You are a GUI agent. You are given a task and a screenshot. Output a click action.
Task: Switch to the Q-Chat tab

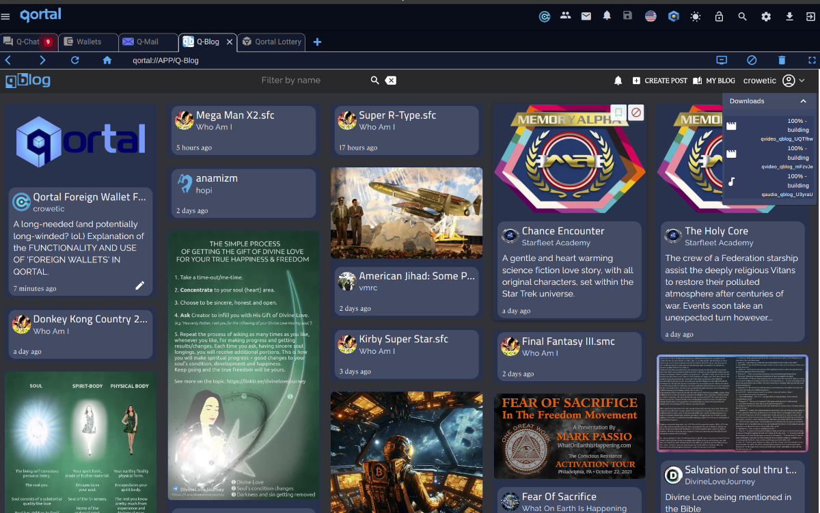tap(29, 42)
